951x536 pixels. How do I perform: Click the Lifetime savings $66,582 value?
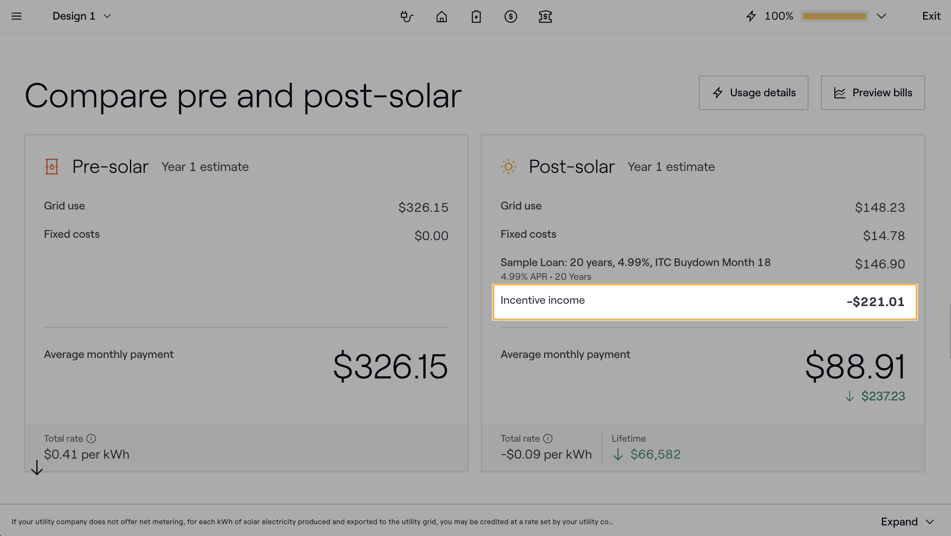[655, 454]
